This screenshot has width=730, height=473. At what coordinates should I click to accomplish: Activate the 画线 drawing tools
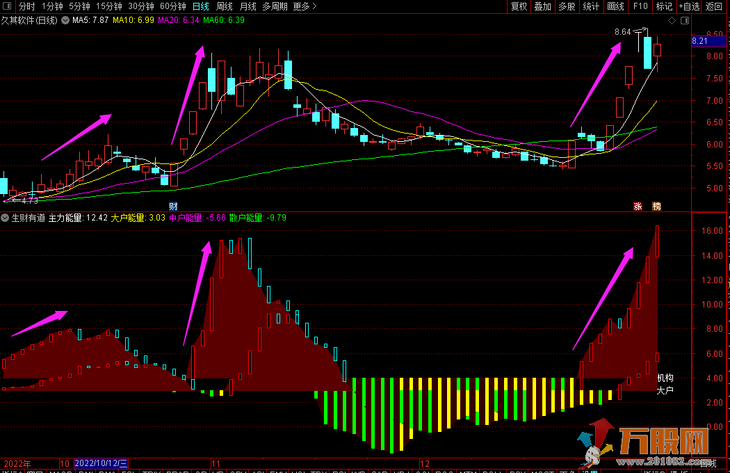pos(615,6)
